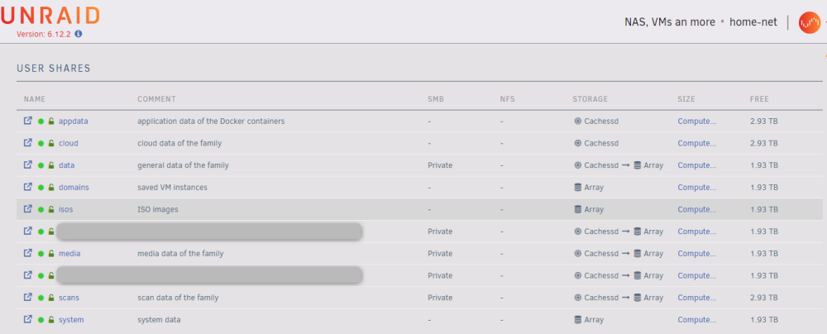This screenshot has width=827, height=334.
Task: Click the padlock icon for cloud share
Action: pos(51,144)
